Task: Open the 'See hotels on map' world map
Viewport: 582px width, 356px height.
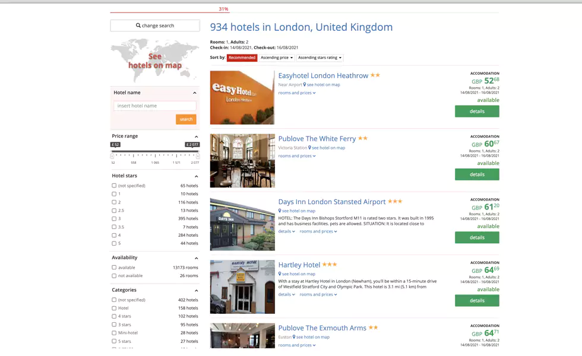Action: [155, 59]
